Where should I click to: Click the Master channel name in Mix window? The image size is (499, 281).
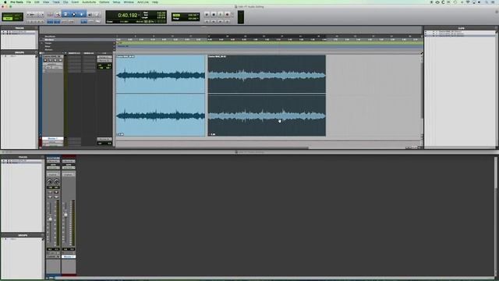[69, 257]
